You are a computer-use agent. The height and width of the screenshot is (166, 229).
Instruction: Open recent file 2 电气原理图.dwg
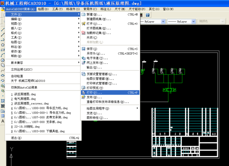pos(43,99)
